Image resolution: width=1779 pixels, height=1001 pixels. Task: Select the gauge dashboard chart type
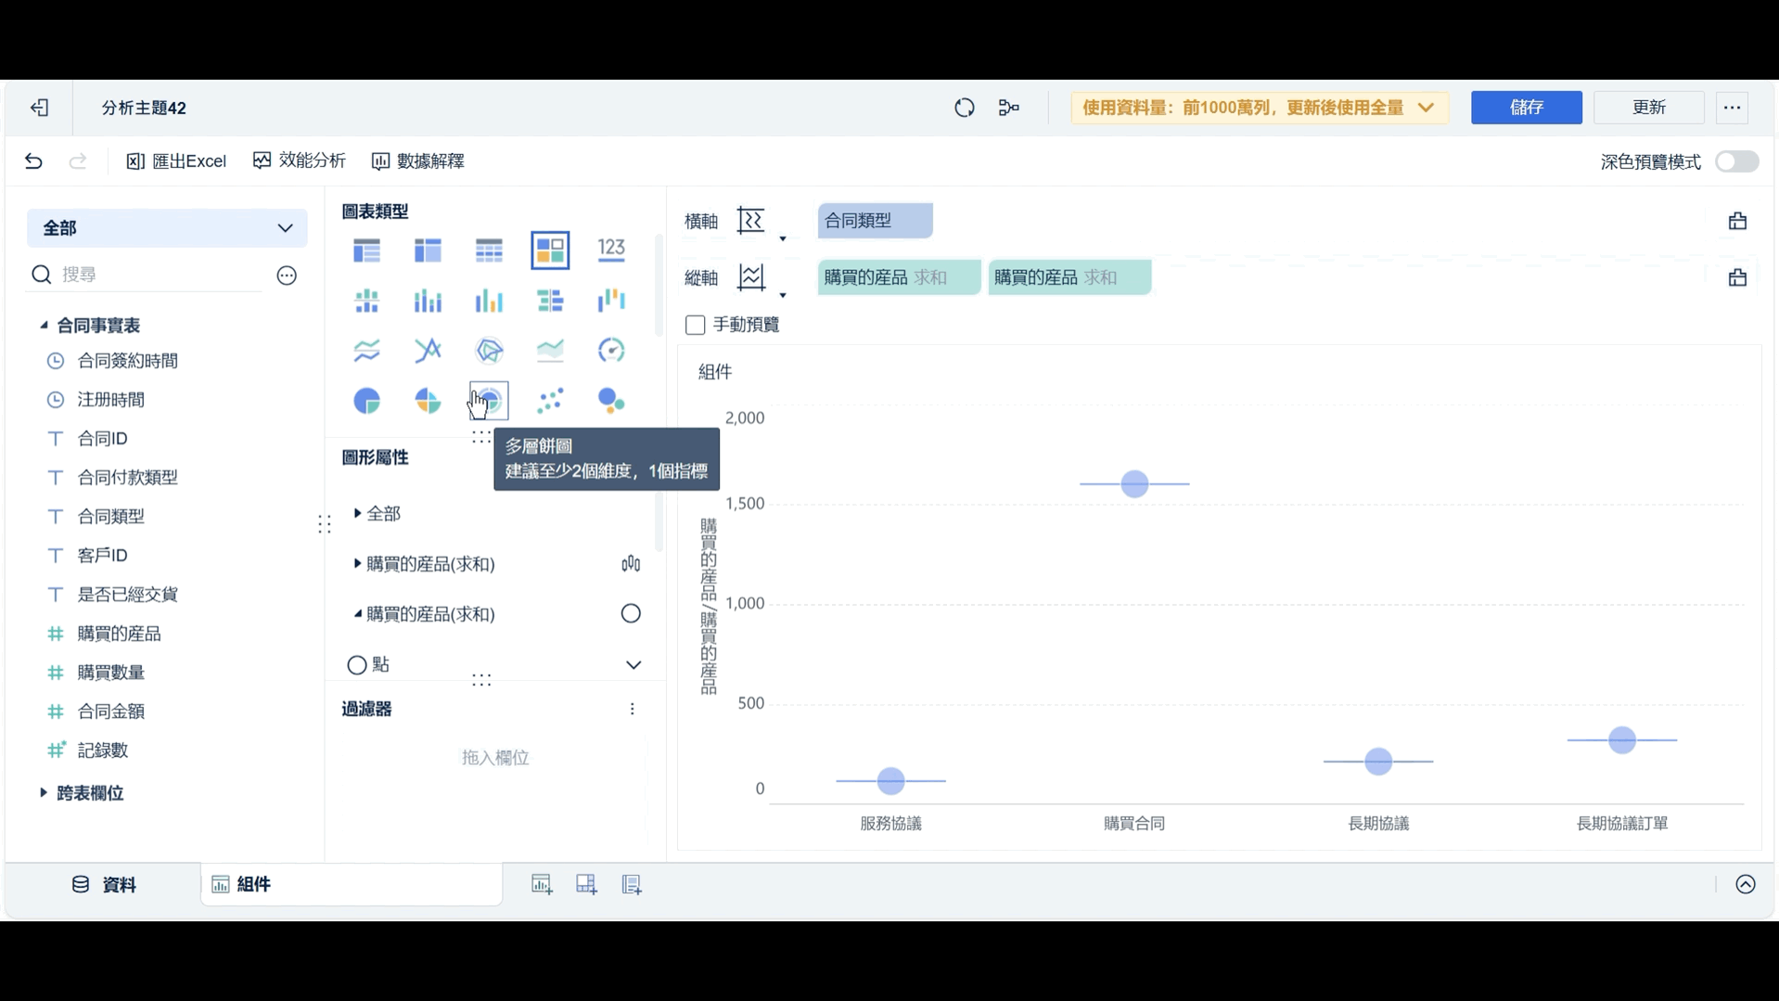[611, 351]
